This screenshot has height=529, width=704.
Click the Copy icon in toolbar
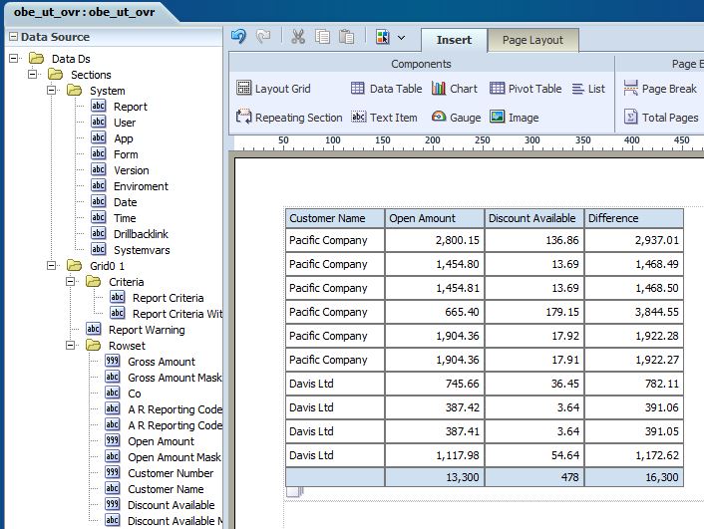click(322, 36)
